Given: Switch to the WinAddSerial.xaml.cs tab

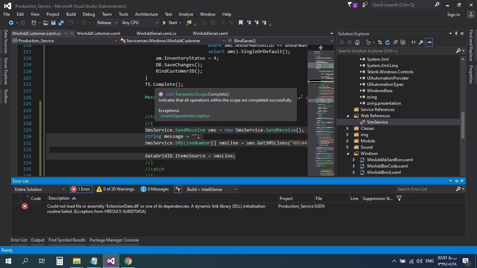Looking at the screenshot, I should tap(156, 33).
